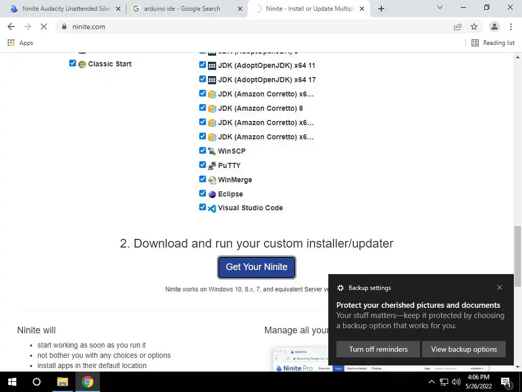This screenshot has height=392, width=522.
Task: Bookmark this page with the star icon
Action: point(474,27)
